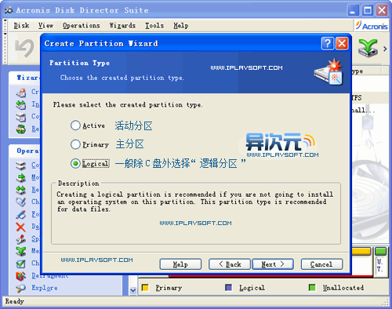Click the Defragment operation icon
This screenshot has width=392, height=309.
(21, 276)
